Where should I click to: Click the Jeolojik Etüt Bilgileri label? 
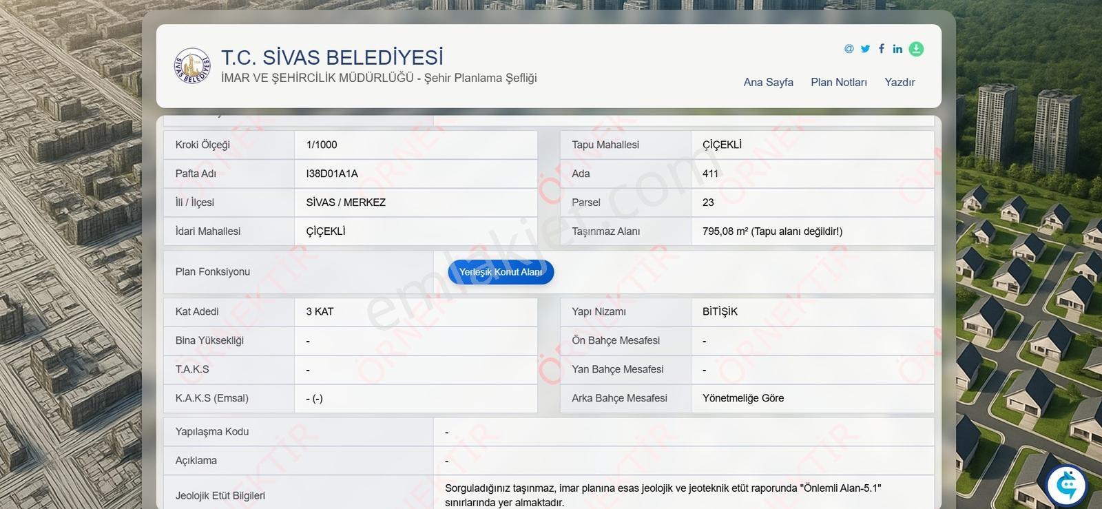pyautogui.click(x=220, y=495)
